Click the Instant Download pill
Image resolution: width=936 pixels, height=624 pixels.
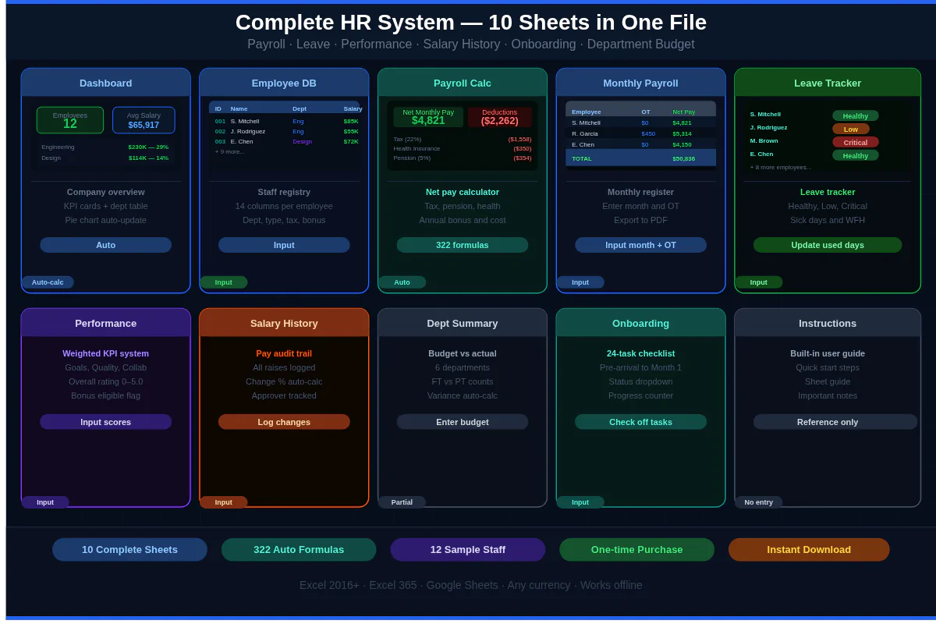[809, 550]
